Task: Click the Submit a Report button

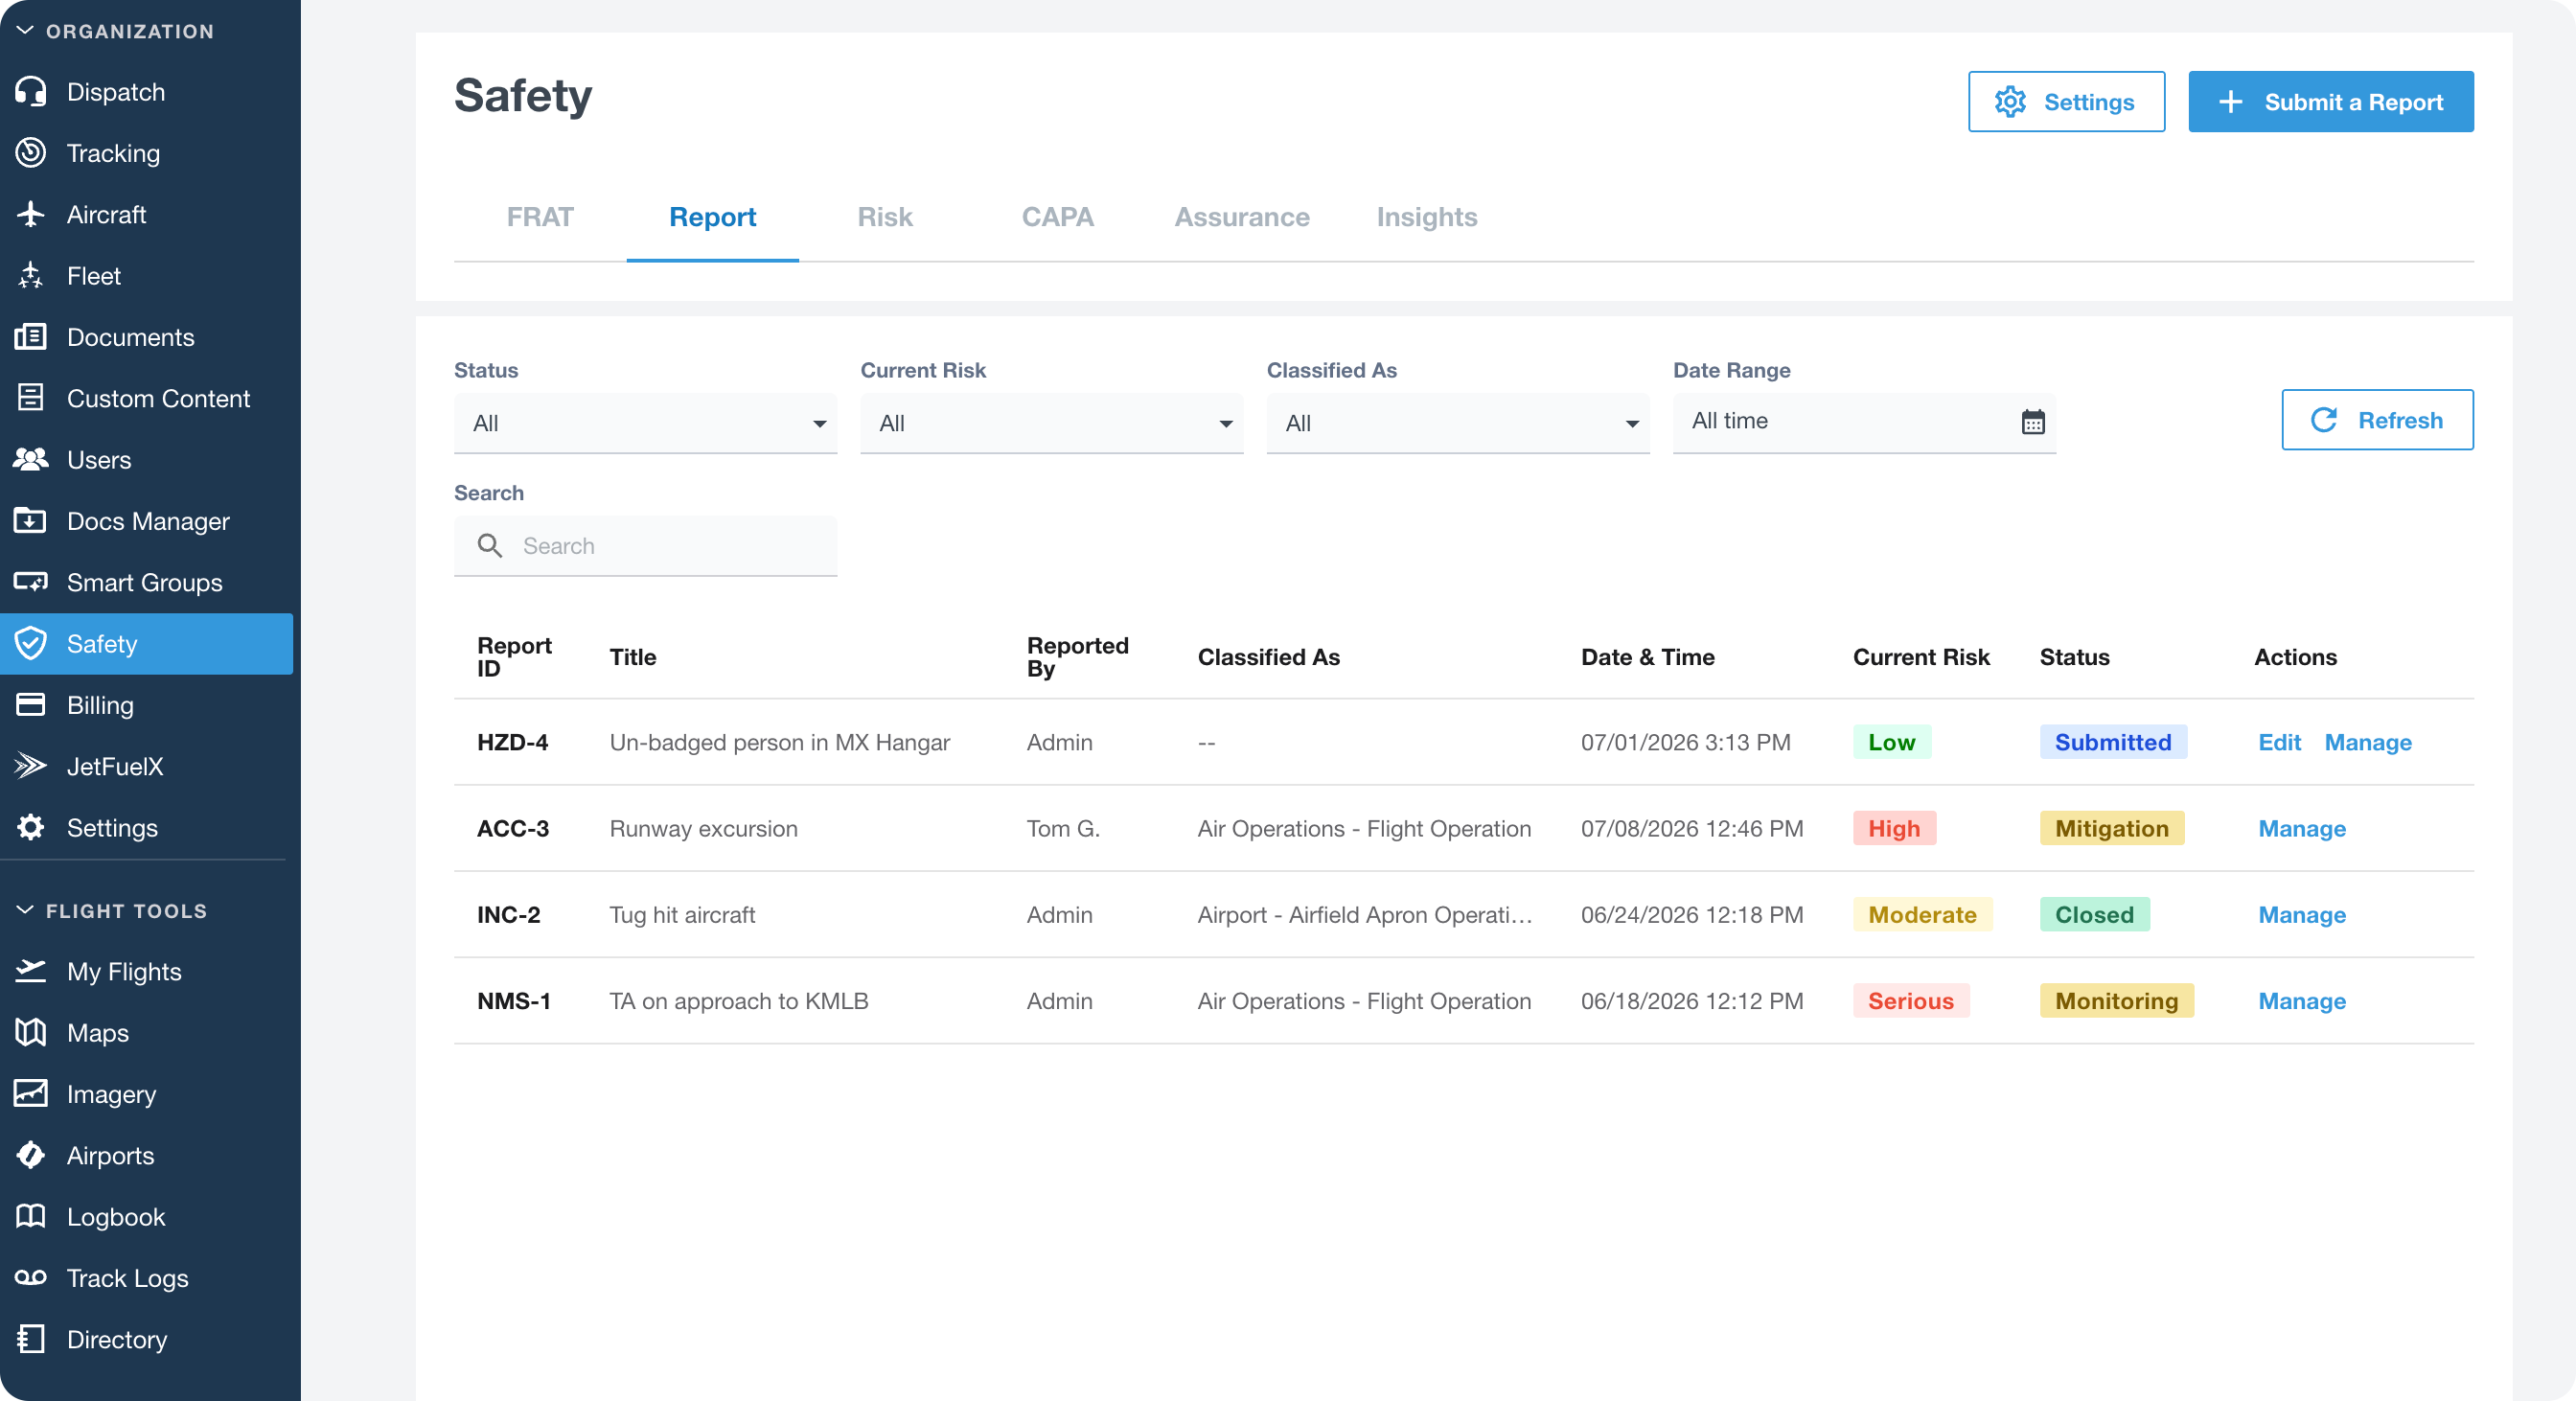Action: 2330,101
